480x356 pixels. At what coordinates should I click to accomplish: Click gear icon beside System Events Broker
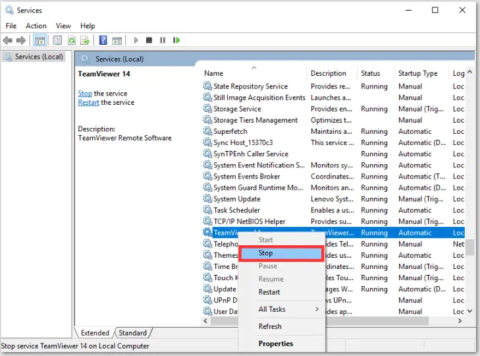coord(207,176)
